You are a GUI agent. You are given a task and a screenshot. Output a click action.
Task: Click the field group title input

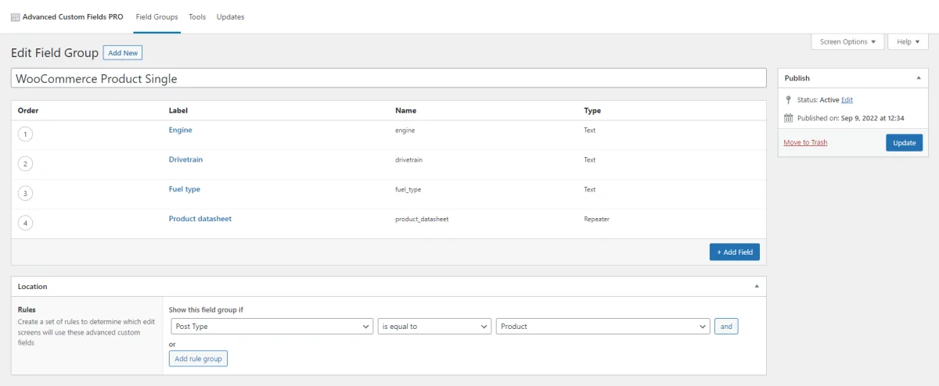click(388, 79)
